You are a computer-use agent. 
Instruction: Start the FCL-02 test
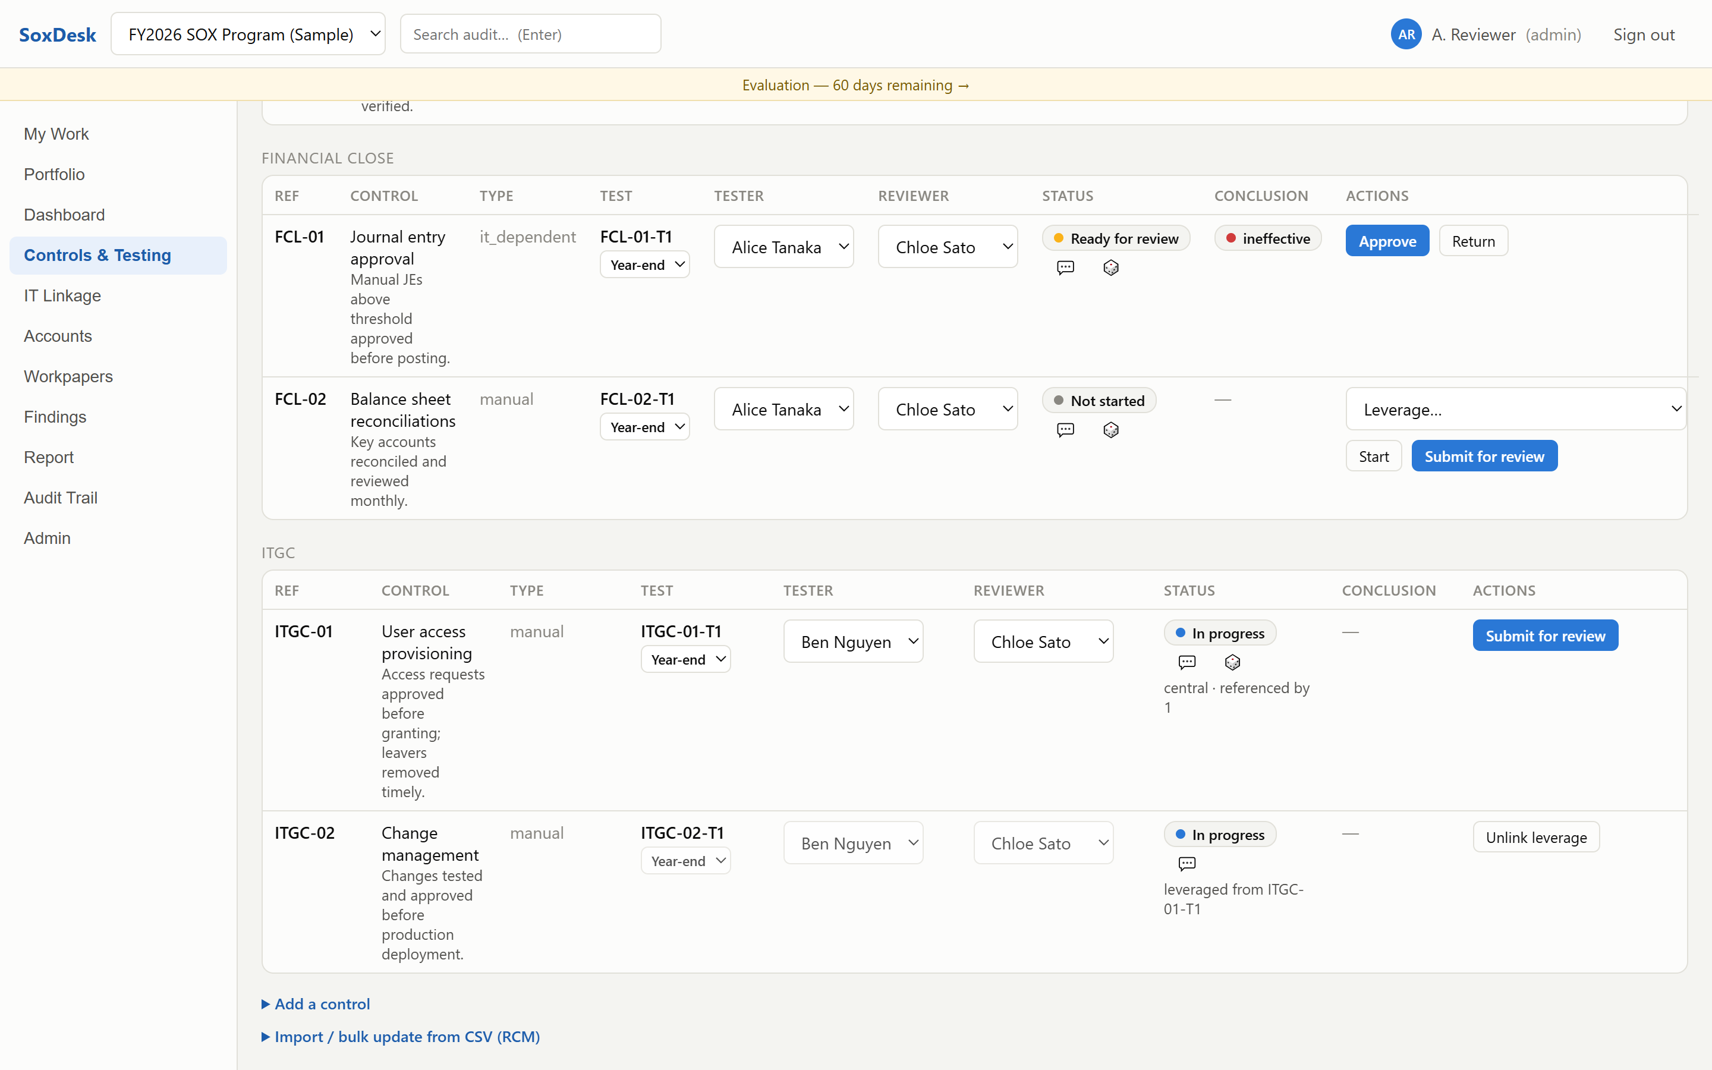pyautogui.click(x=1374, y=456)
